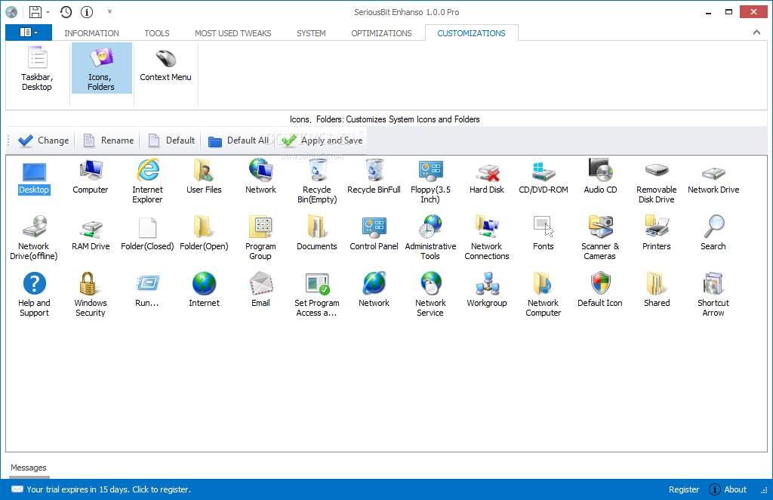Select the Audio CD icon

point(600,177)
